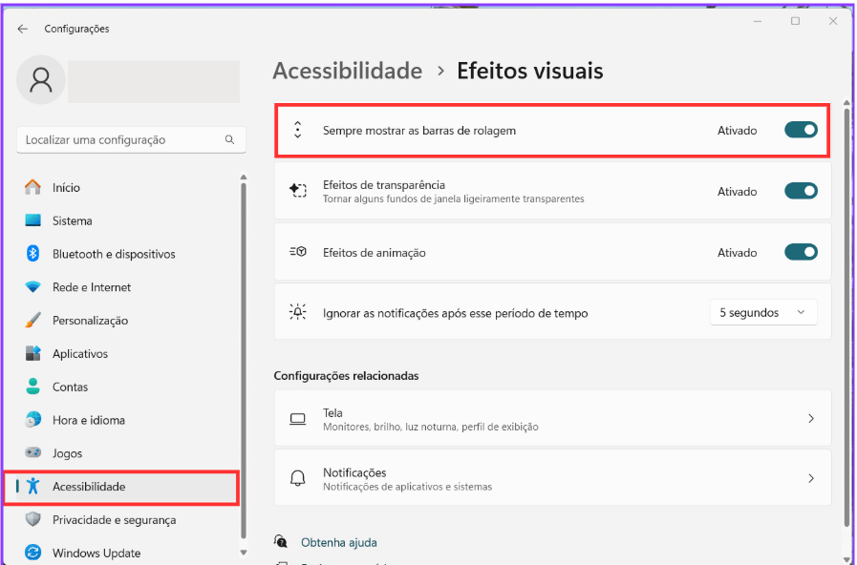Disable Sempre mostrar as barras de rolagem
This screenshot has width=857, height=565.
pos(801,130)
